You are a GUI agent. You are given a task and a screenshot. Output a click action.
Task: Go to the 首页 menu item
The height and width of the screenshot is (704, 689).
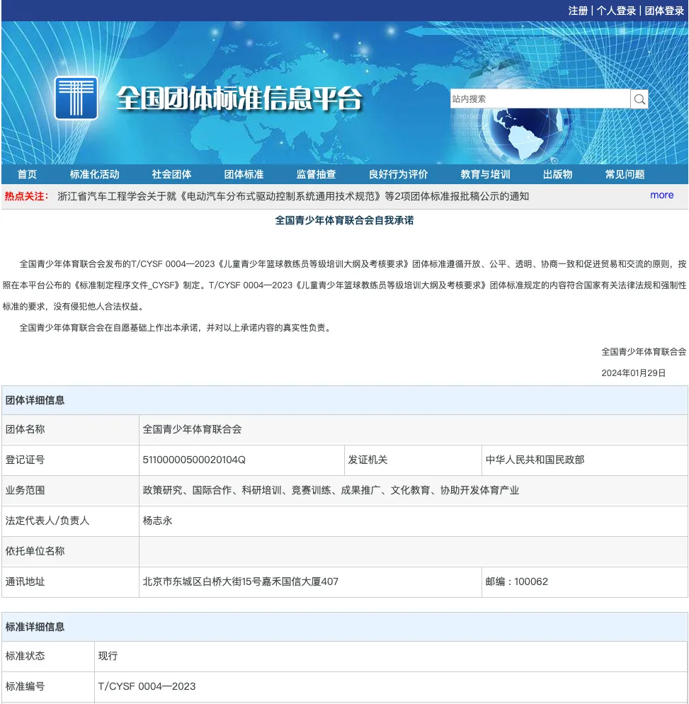coord(27,174)
